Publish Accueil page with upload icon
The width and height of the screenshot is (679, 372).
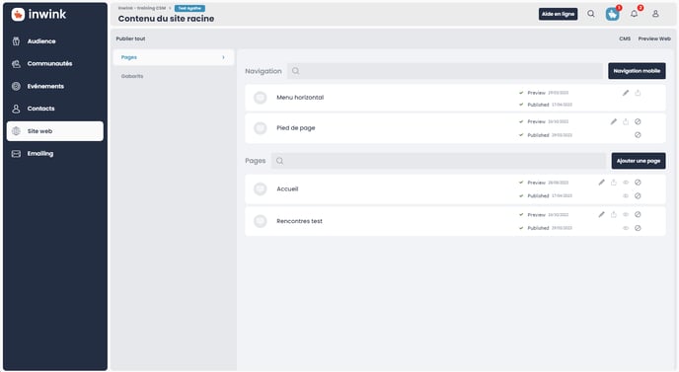tap(613, 183)
